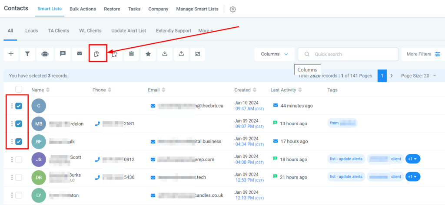
Task: Expand +1 tags for the Burks row
Action: tap(413, 177)
